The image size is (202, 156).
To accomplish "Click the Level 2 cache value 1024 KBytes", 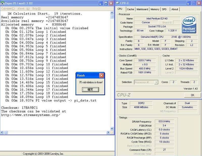I will click(186, 68).
